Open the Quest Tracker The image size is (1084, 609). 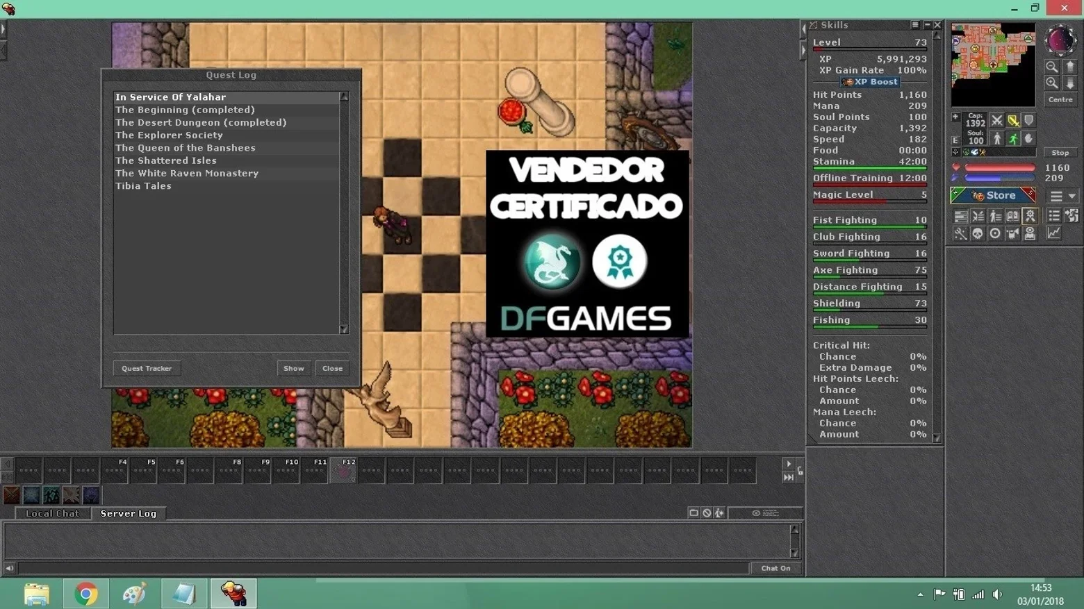pyautogui.click(x=147, y=369)
